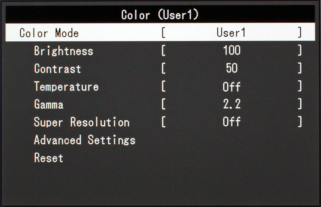Toggle the Super Resolution Off value
Viewport: 321px width, 207px height.
click(231, 122)
